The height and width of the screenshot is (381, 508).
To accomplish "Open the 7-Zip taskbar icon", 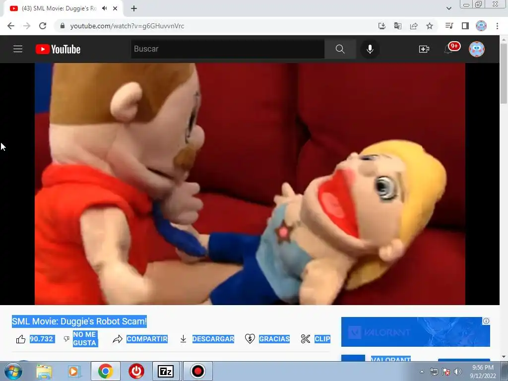I will [x=166, y=371].
